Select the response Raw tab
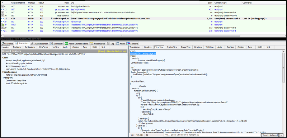The height and width of the screenshot is (138, 287). [250, 47]
